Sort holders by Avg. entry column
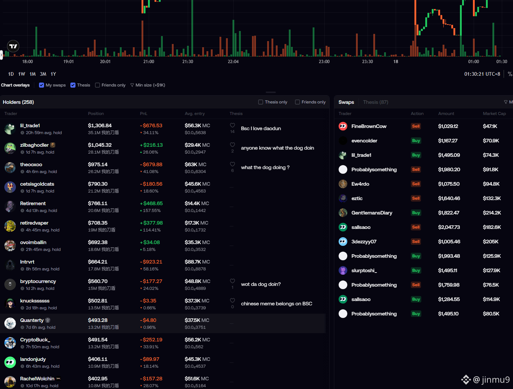Viewport: 513px width, 389px height. 195,114
